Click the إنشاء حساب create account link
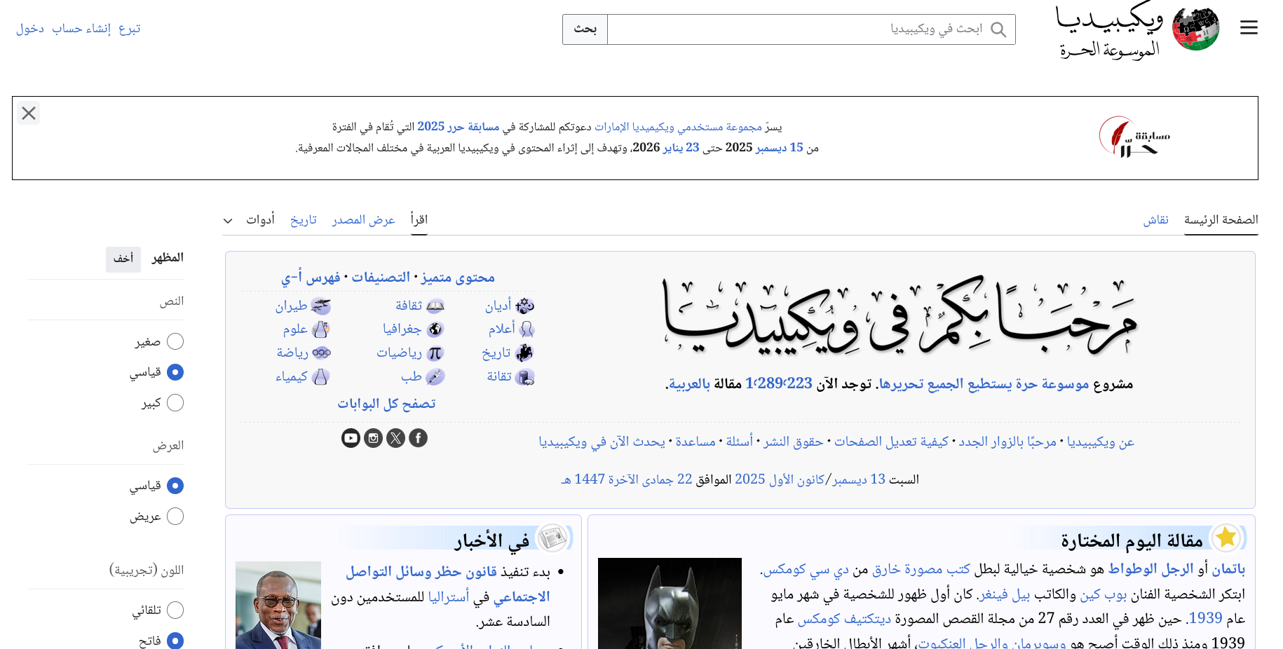 (81, 29)
